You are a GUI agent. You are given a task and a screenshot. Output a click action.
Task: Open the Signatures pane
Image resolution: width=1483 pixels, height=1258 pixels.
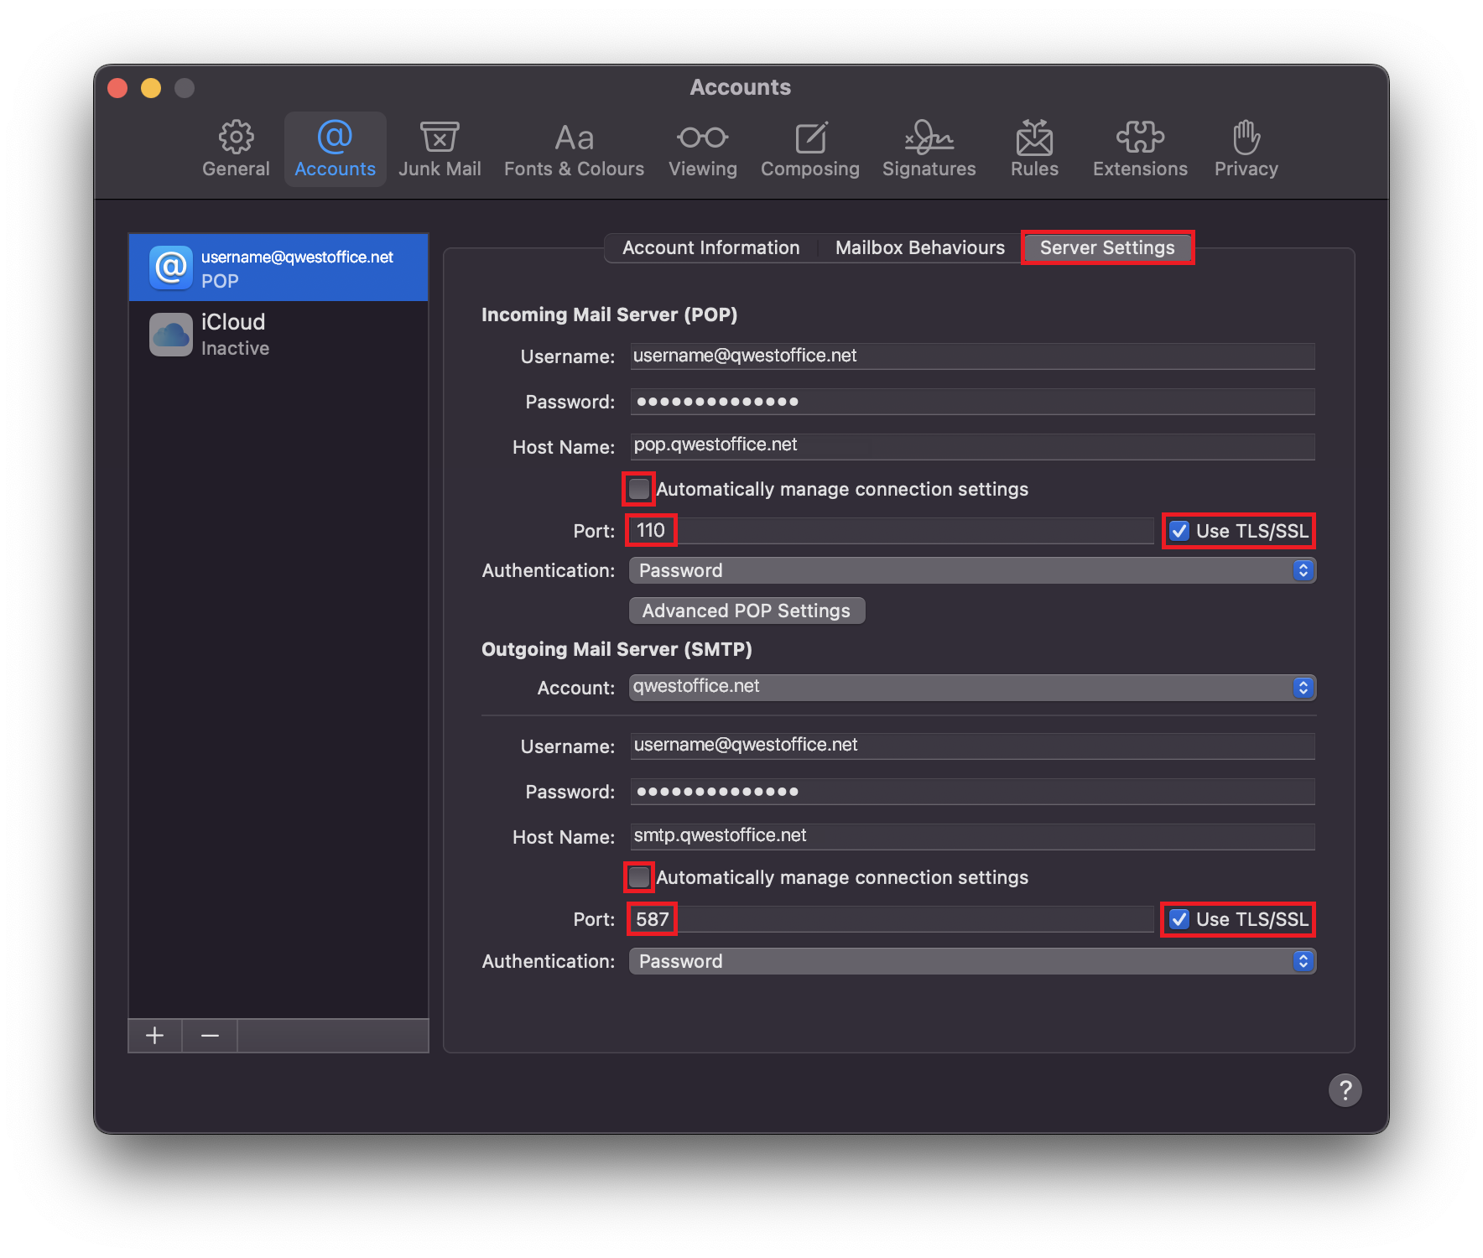(x=929, y=149)
